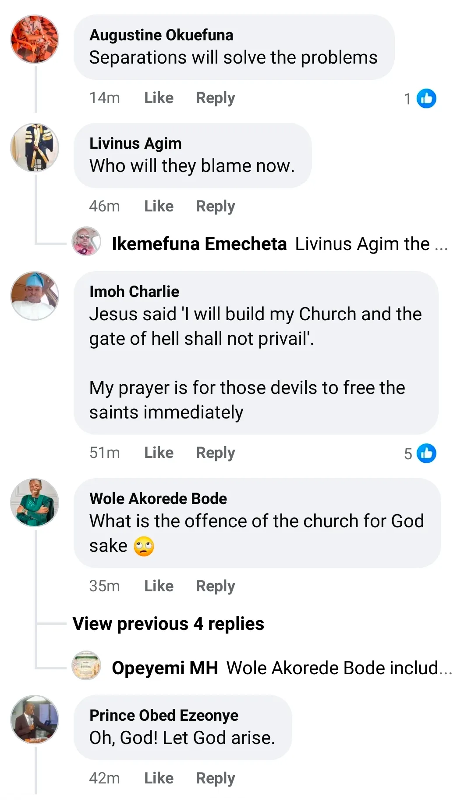
Task: Expand Opeyemi MH's truncated reply
Action: point(339,668)
